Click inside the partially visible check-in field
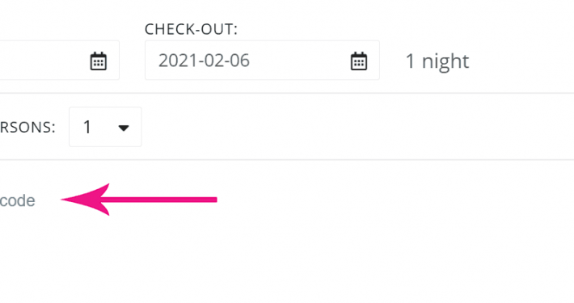Viewport: 574px width, 303px height. (x=60, y=60)
